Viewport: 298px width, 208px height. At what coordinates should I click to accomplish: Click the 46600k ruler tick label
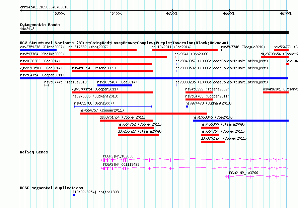[229, 13]
